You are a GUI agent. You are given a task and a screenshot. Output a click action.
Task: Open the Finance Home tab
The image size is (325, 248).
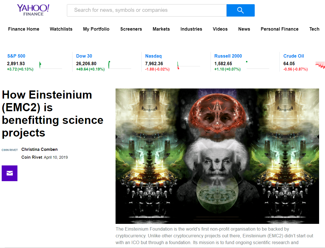pyautogui.click(x=24, y=29)
